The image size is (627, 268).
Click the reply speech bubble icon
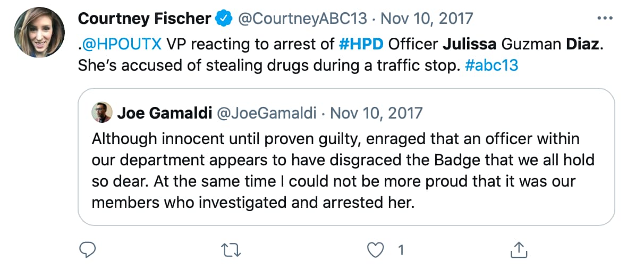pos(87,249)
